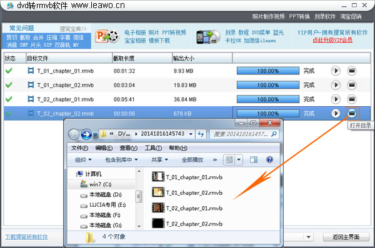Click the green check of T_01_chapter_01 row

tap(9, 71)
